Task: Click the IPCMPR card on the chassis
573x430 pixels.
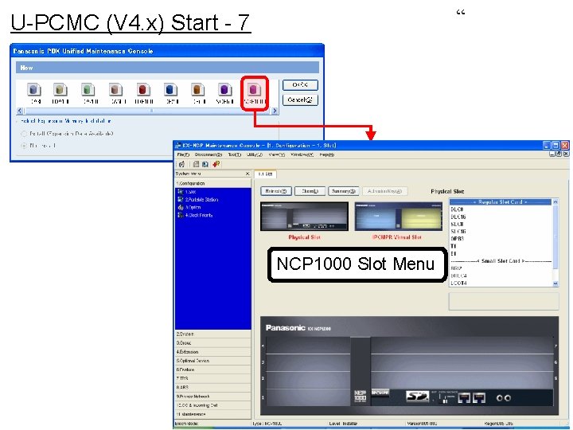Action: tap(380, 393)
